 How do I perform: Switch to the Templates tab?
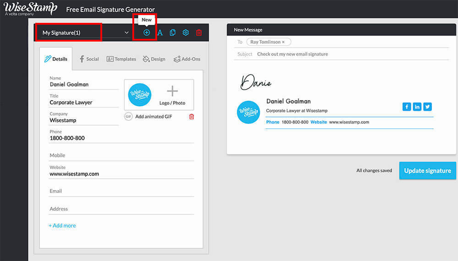point(121,59)
